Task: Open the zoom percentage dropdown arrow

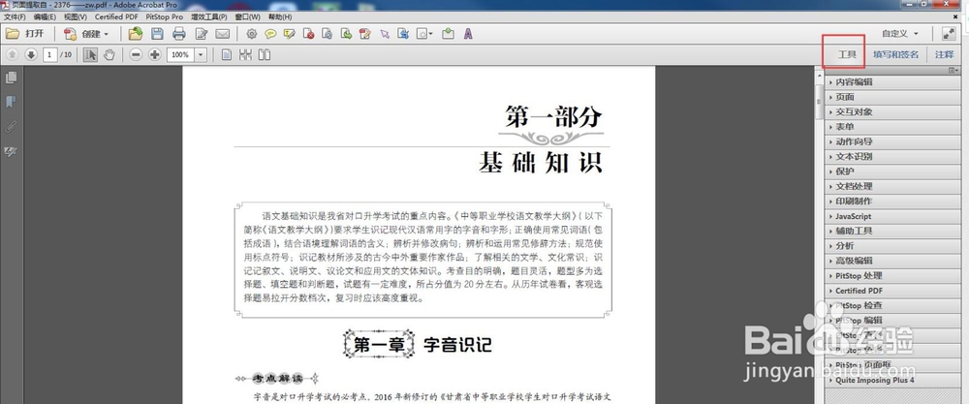Action: pyautogui.click(x=201, y=55)
